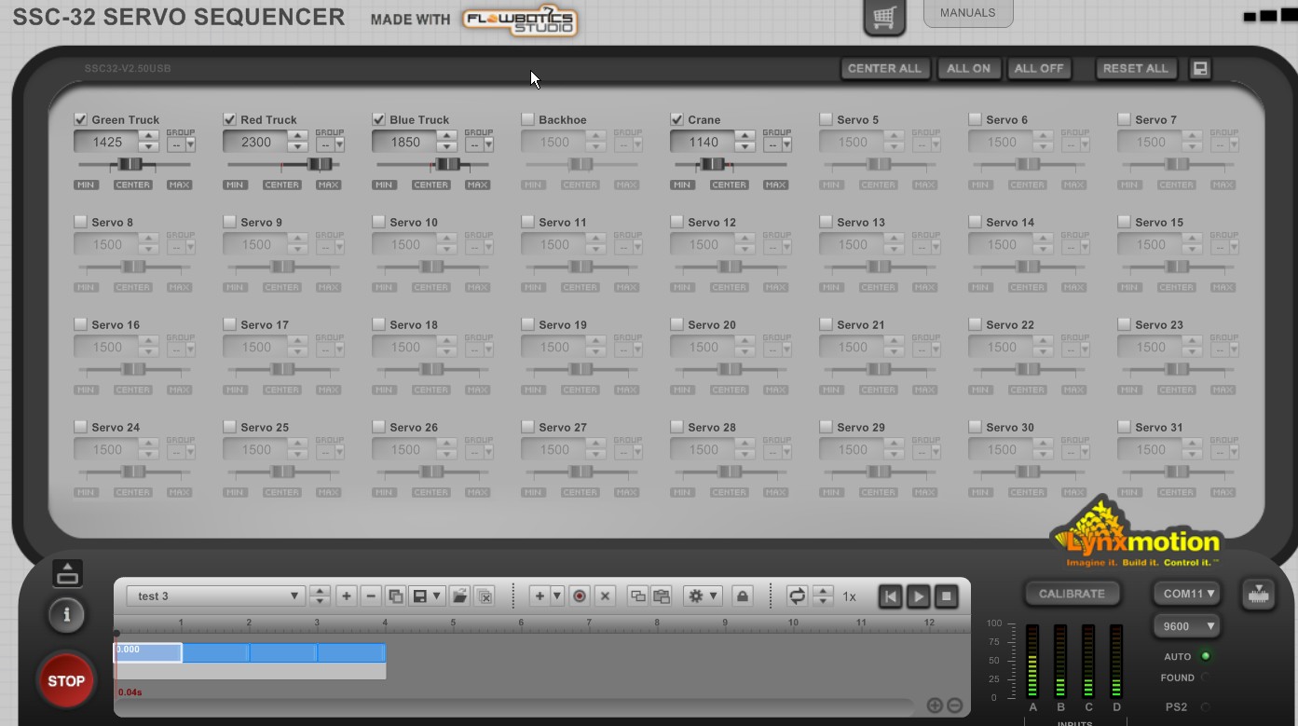Toggle the AUTO detect indicator

click(1205, 656)
